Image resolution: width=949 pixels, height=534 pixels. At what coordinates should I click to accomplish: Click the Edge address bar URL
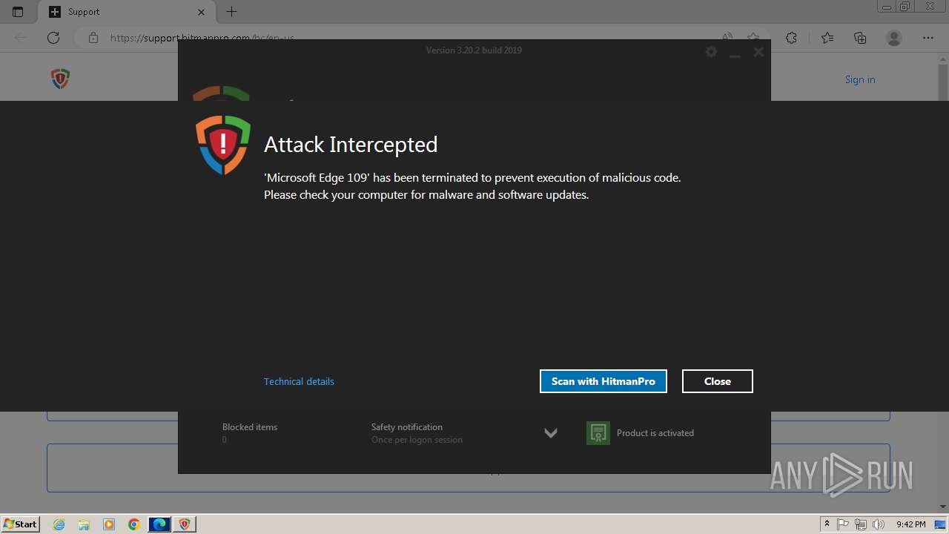click(x=202, y=38)
